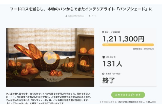Open the アート category link
Viewport: 162px width, 108px height.
pyautogui.click(x=94, y=16)
